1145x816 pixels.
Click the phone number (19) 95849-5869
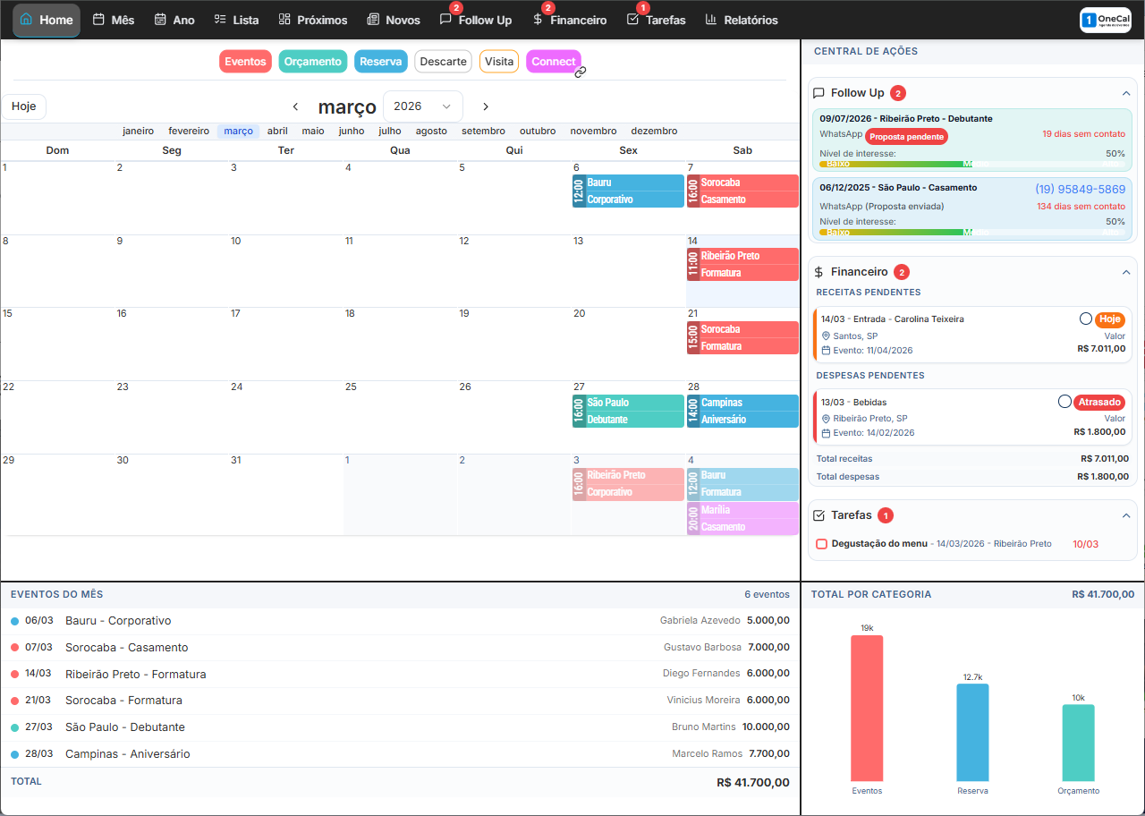pyautogui.click(x=1081, y=189)
